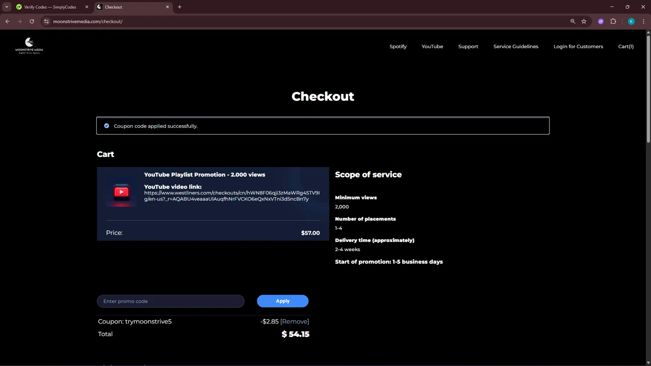Click the blue Apply button
Screen dimensions: 651x366
283,301
